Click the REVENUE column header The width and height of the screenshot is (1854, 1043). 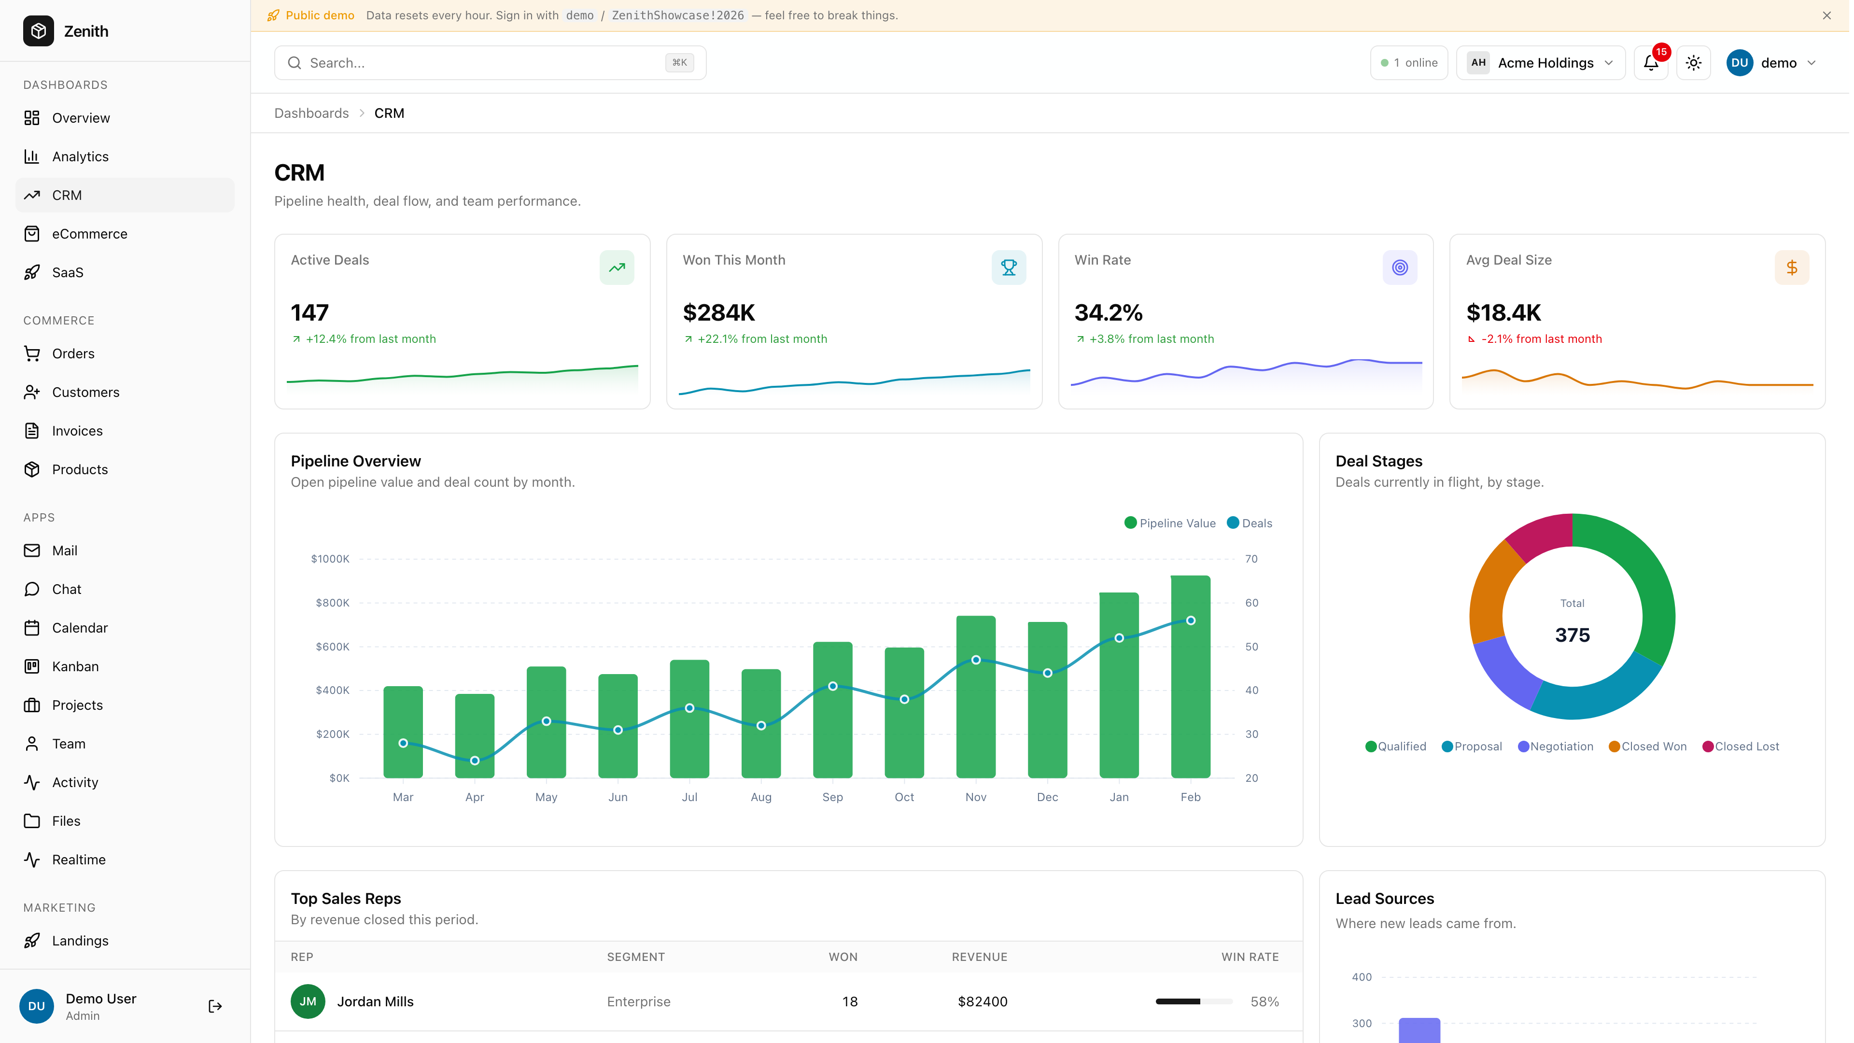point(979,958)
